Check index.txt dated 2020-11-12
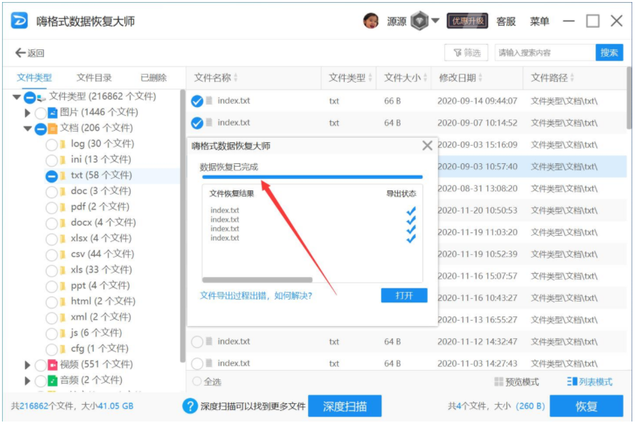 [197, 342]
